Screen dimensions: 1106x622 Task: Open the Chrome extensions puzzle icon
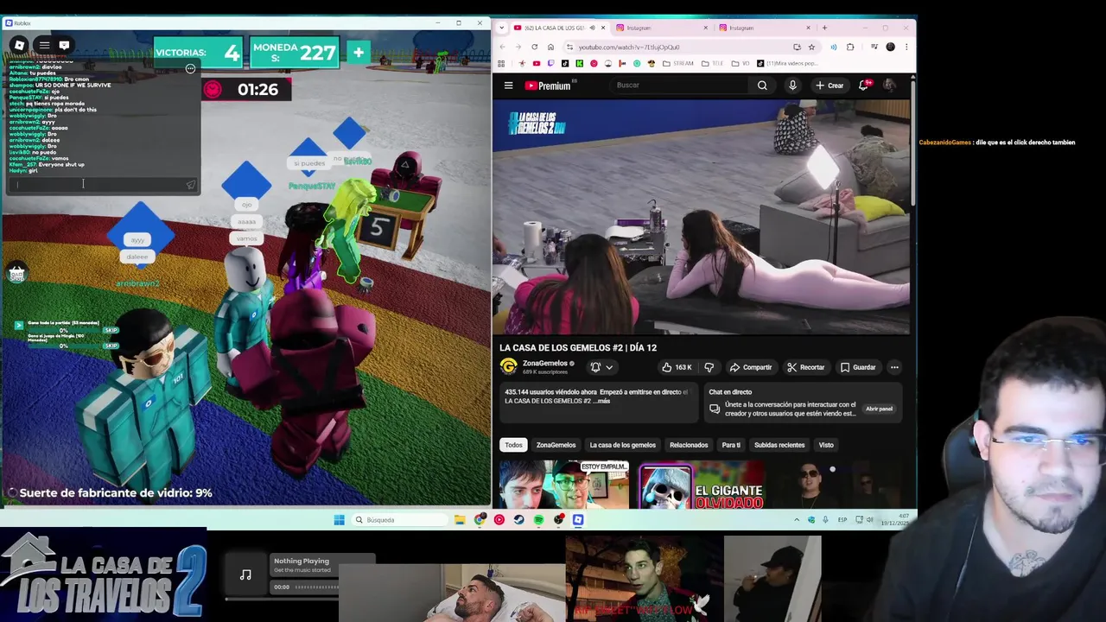(850, 47)
